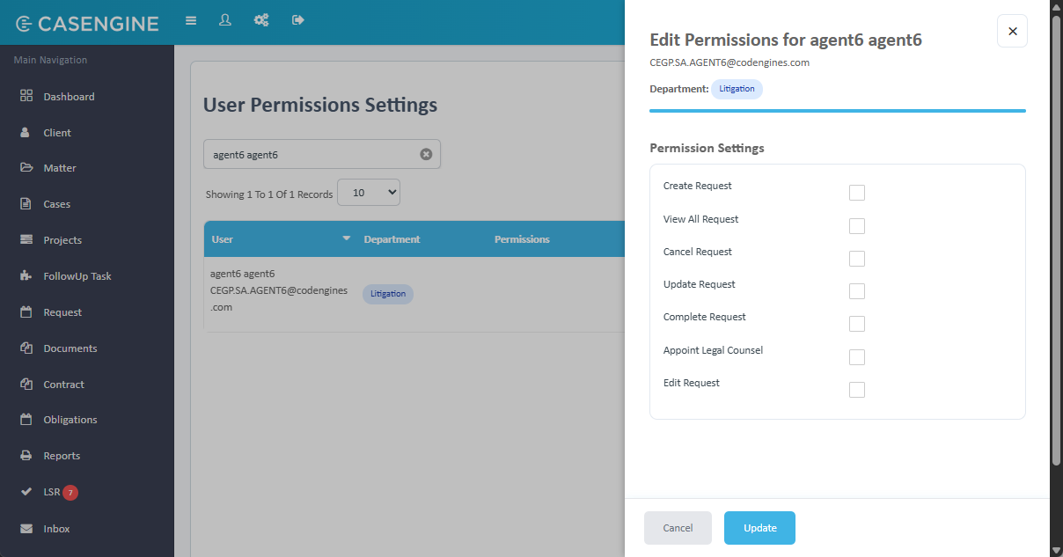Image resolution: width=1063 pixels, height=557 pixels.
Task: Click the Obligations calendar icon
Action: (26, 419)
